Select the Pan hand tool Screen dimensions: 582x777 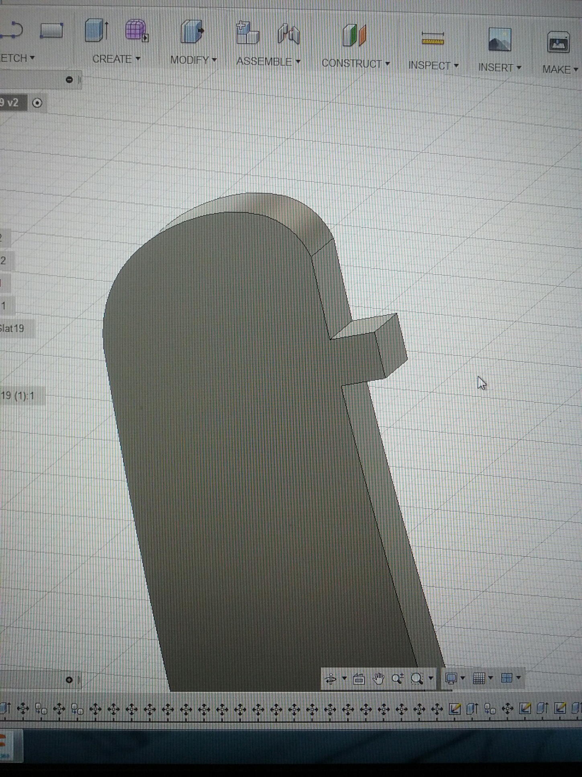pos(378,679)
